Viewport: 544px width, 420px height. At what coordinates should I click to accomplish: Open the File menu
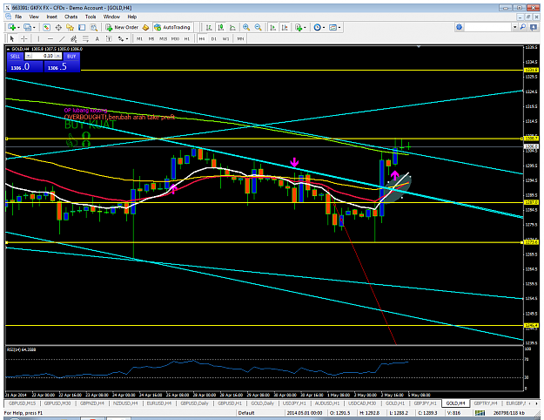coord(18,17)
